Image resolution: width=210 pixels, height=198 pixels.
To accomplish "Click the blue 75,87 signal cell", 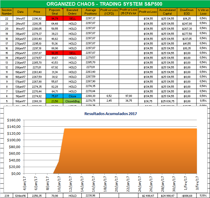I will pos(54,96).
